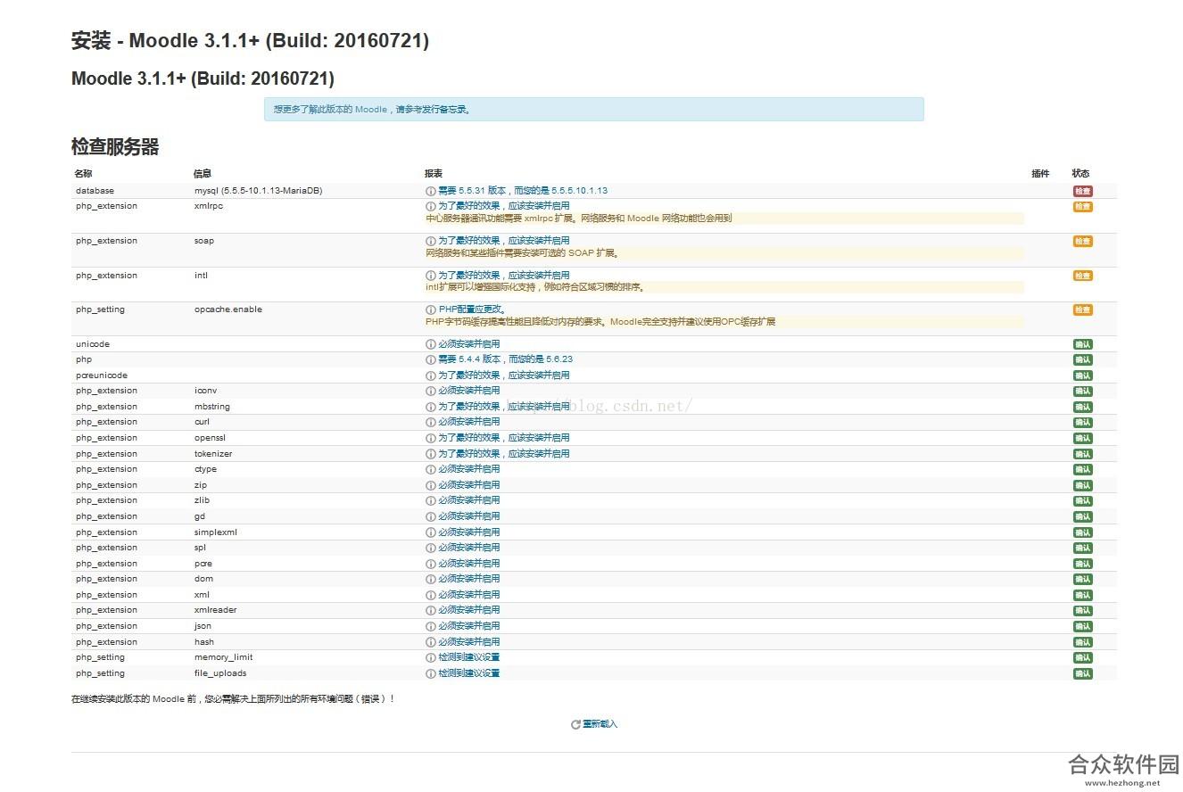Select the simplexml info cell
The image size is (1183, 792).
[216, 532]
